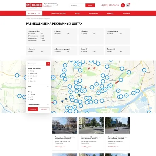Open the г. Шахты city card
This screenshot has height=156, width=156.
65,36
